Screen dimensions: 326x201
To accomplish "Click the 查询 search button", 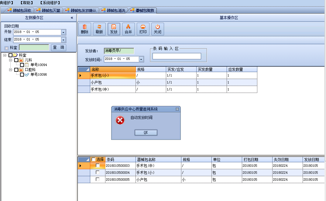I will [x=59, y=48].
